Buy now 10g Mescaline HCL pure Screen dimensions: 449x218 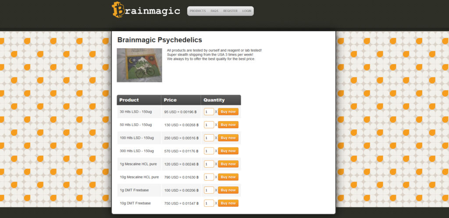tap(228, 177)
